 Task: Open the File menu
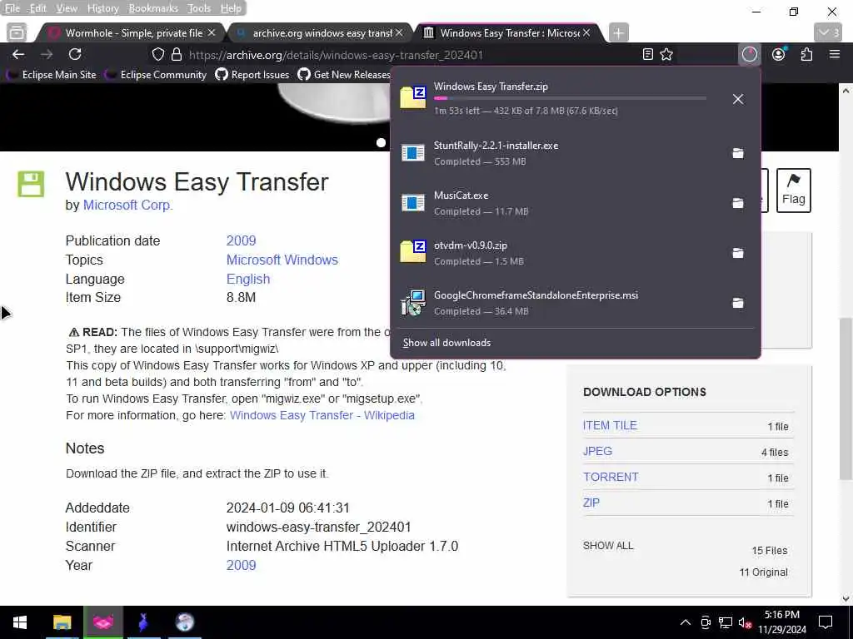[12, 8]
